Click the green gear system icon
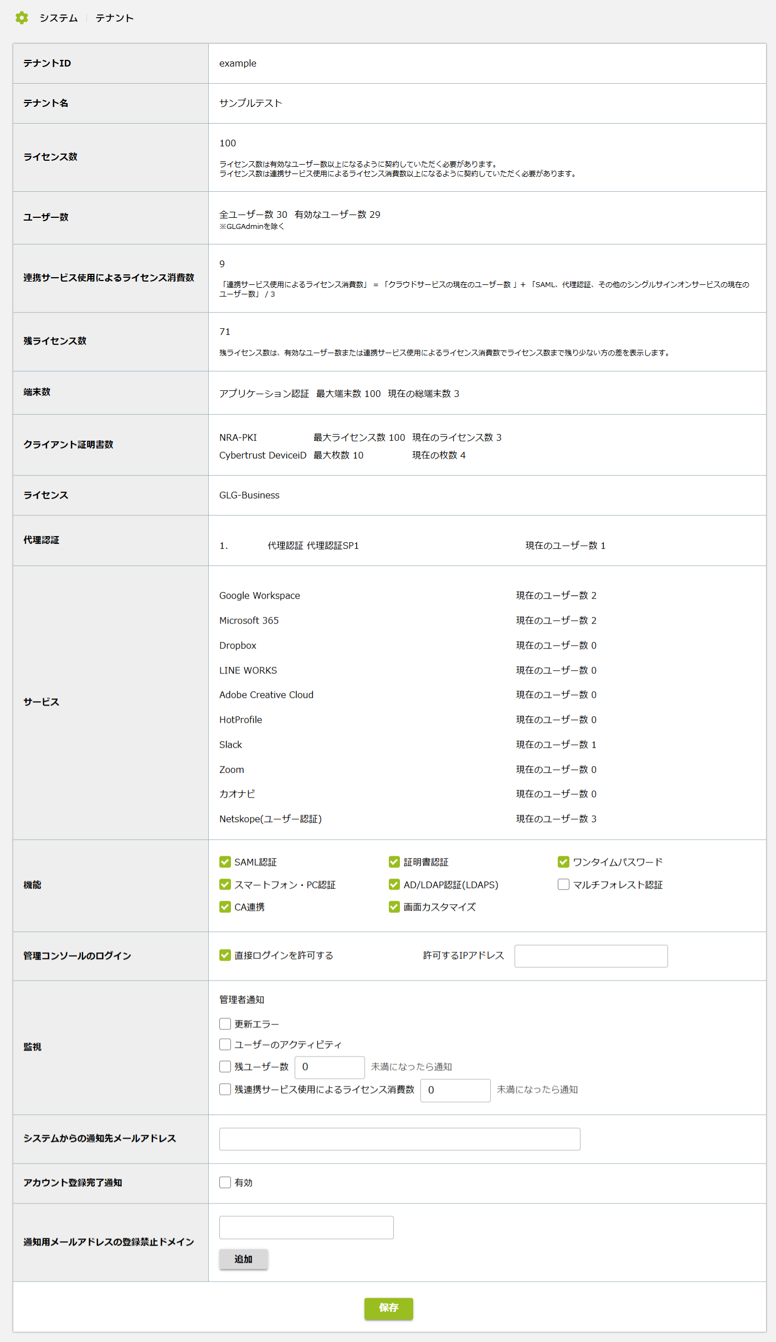 click(22, 18)
